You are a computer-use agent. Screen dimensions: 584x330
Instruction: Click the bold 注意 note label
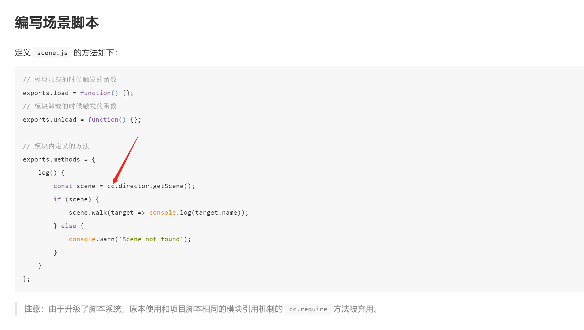[x=32, y=309]
